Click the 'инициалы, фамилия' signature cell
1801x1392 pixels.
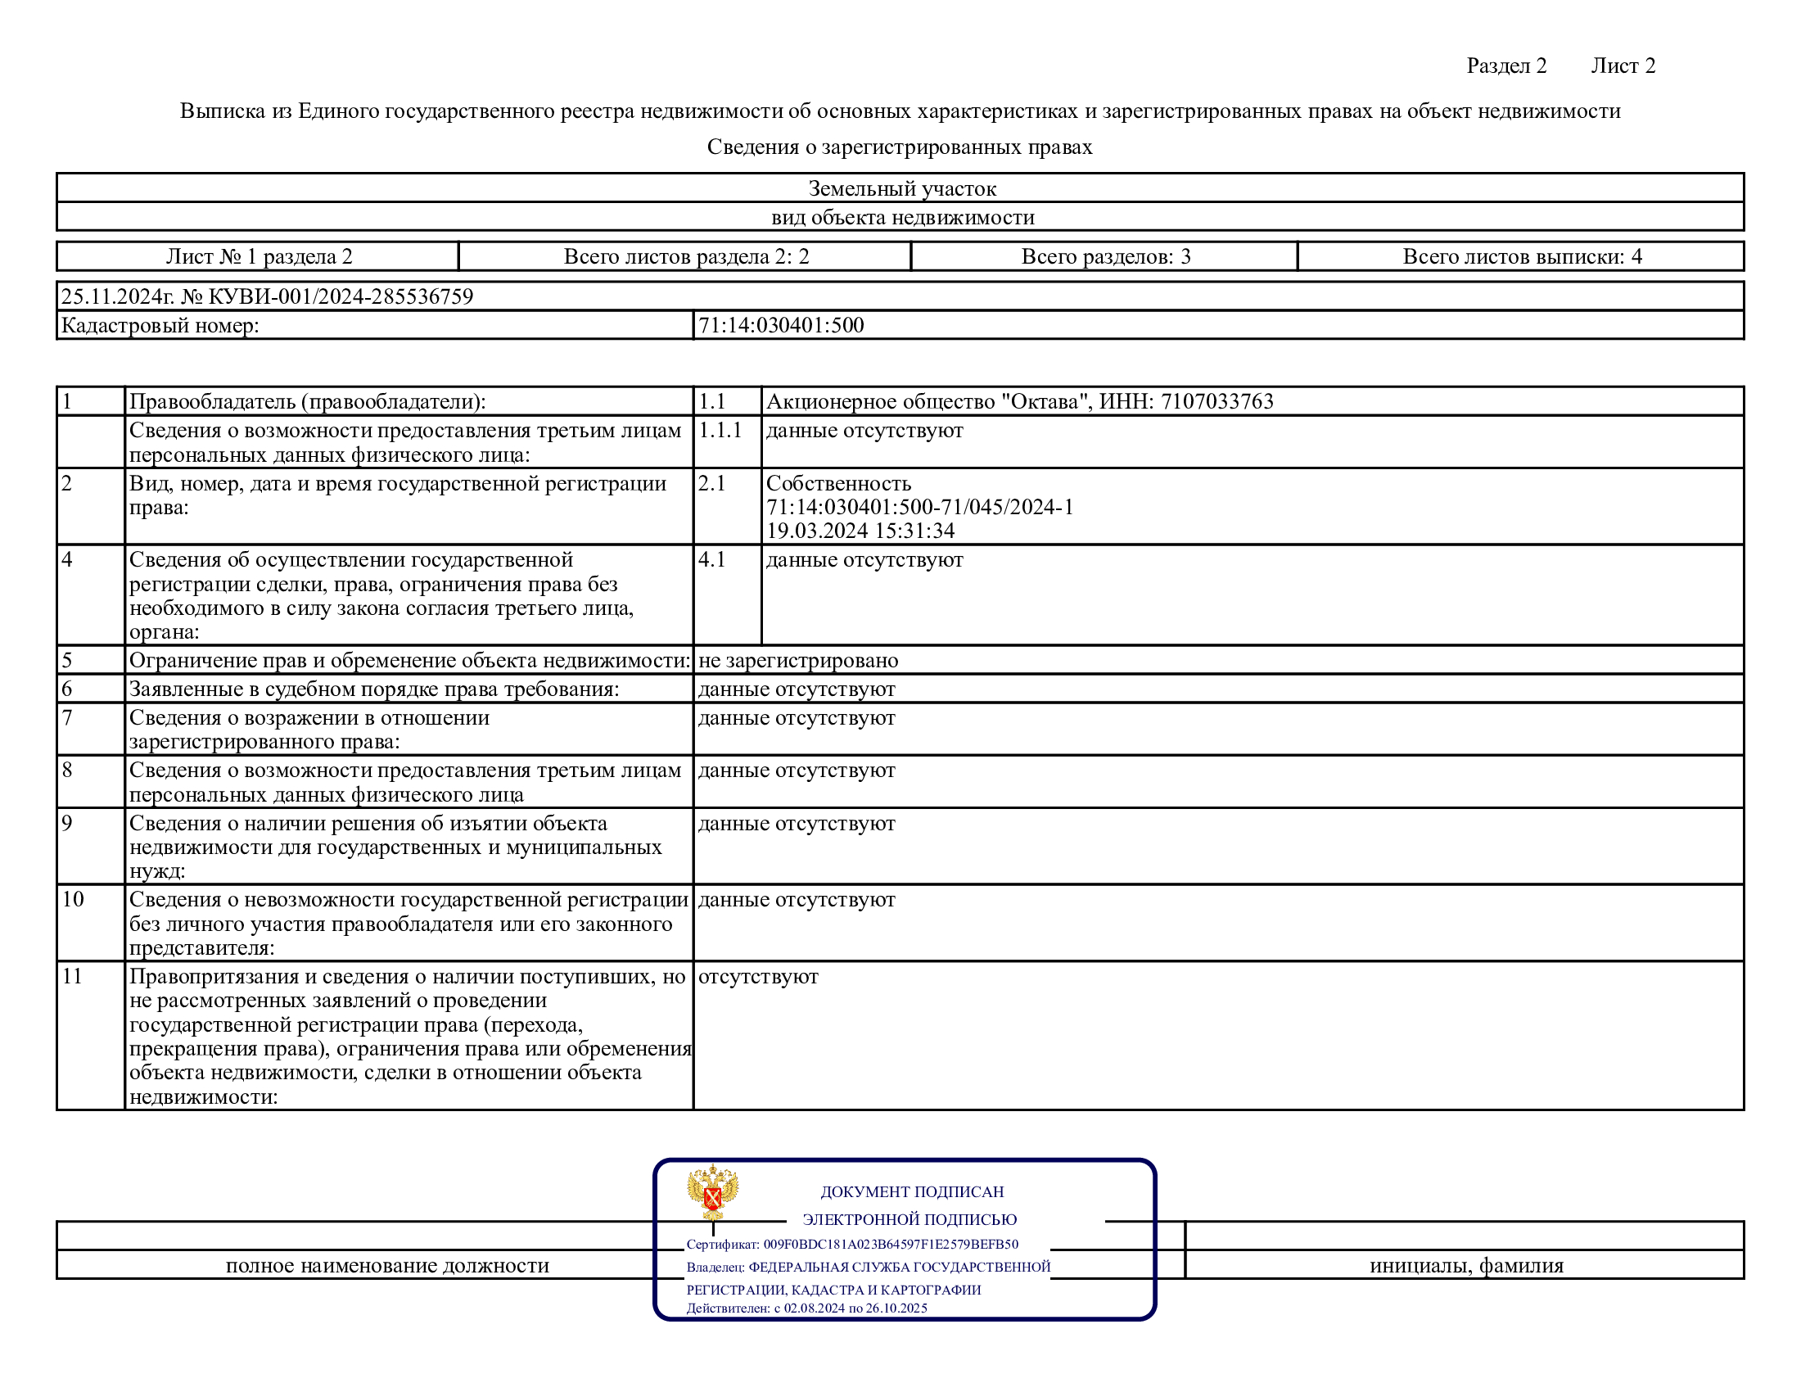(1465, 1266)
